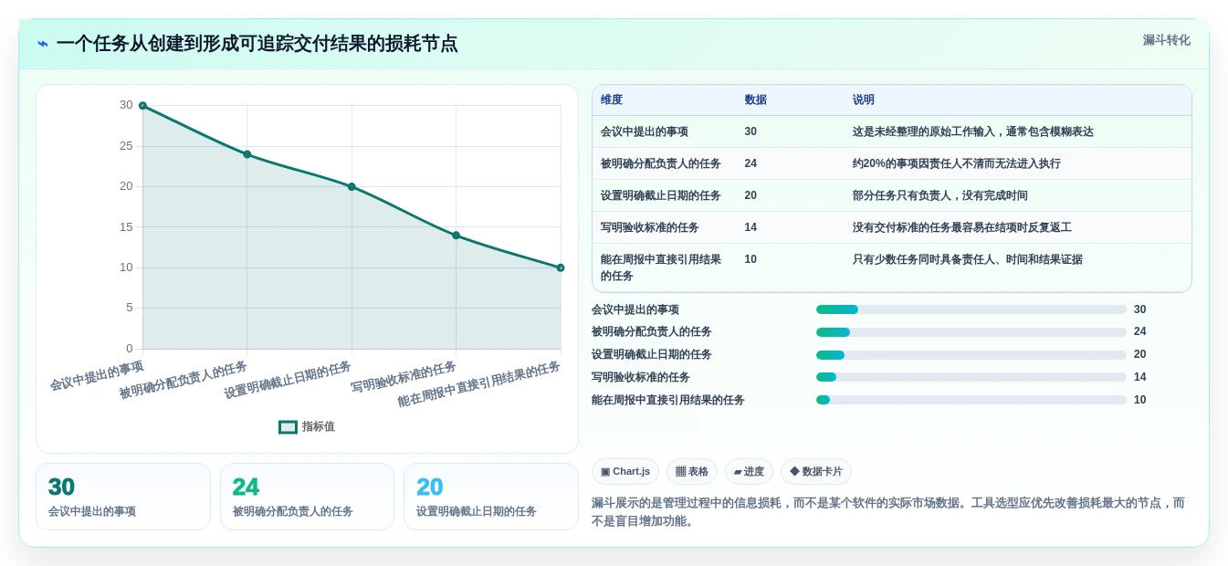
Task: Click x-axis label 能在周报中直接引用结果的任务
Action: coord(478,384)
